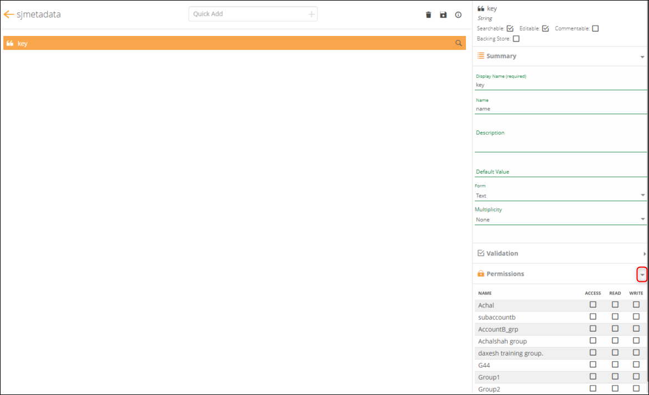
Task: Check Read permission for AccountB_grp
Action: click(615, 328)
